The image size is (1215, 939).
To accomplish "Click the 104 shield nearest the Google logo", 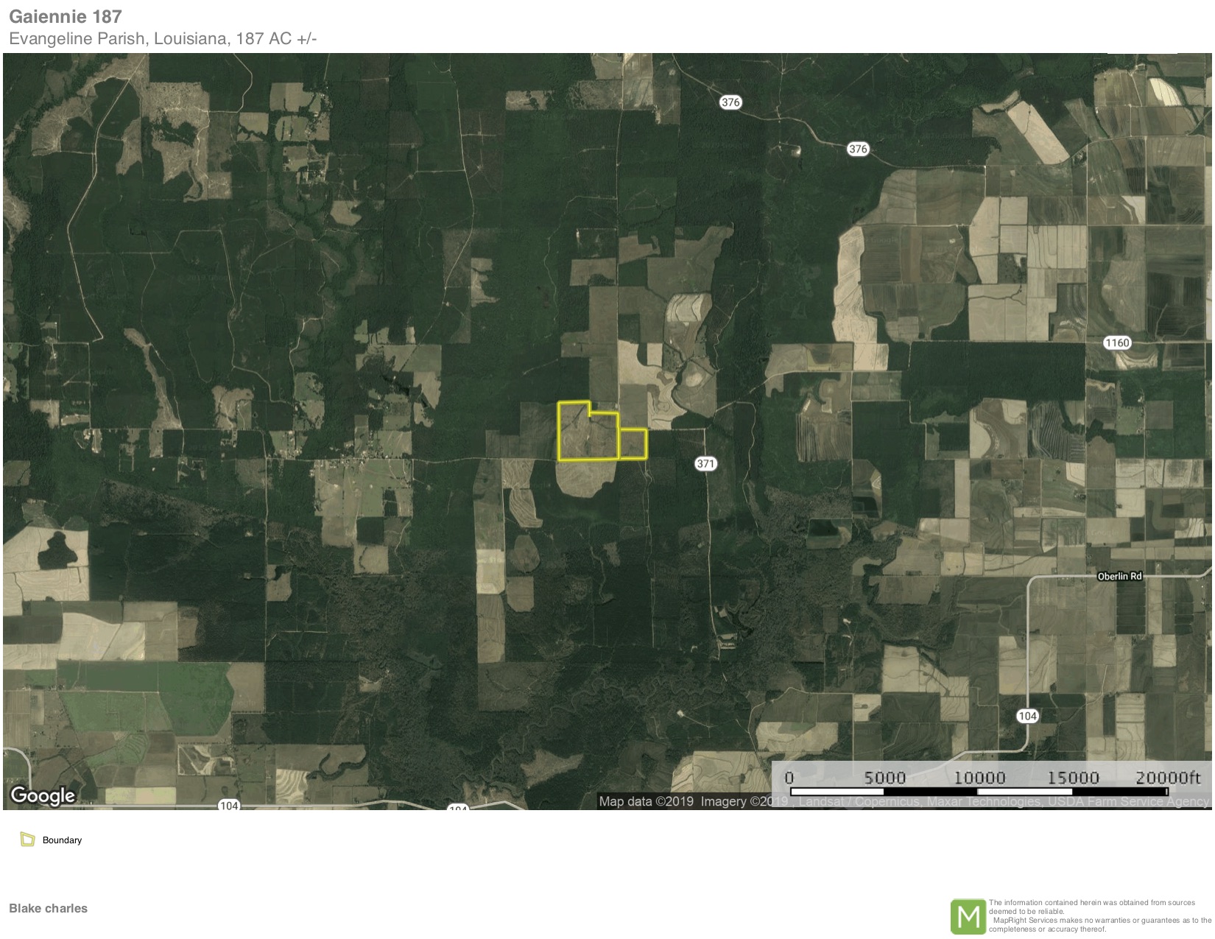I will coord(229,806).
